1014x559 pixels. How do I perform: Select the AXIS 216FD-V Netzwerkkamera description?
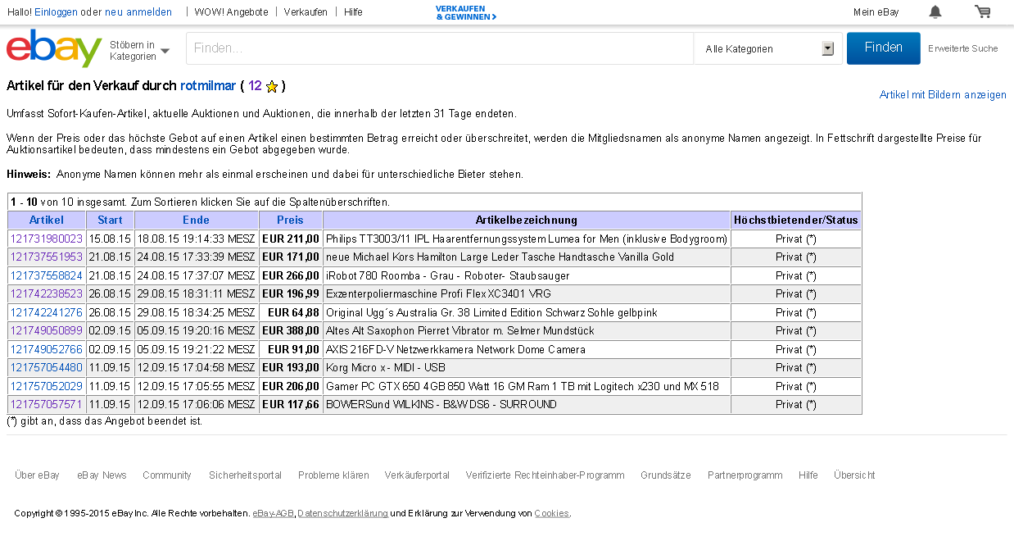pyautogui.click(x=455, y=350)
